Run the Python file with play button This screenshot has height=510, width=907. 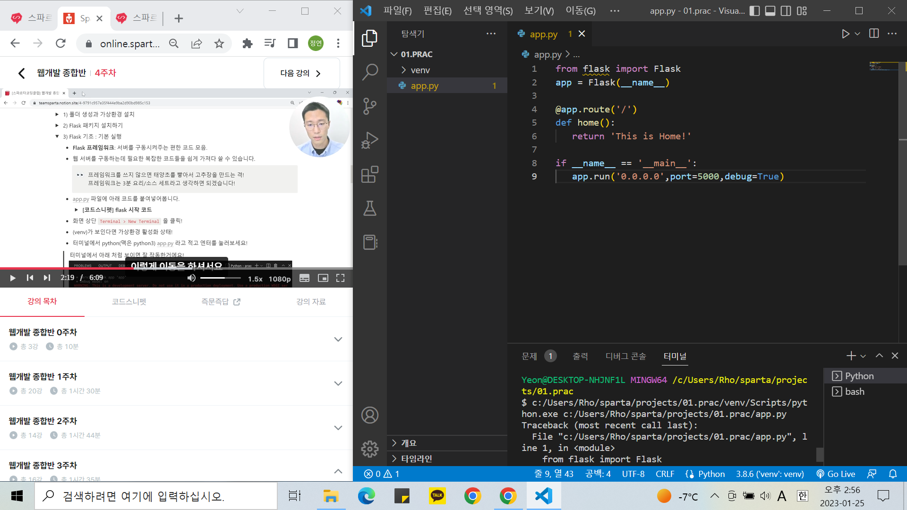point(846,34)
